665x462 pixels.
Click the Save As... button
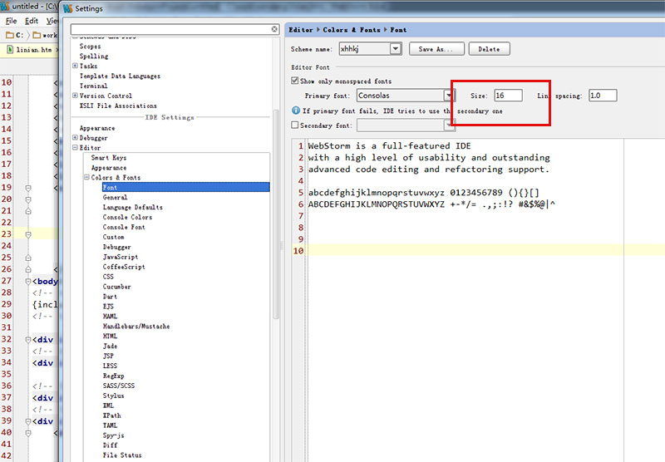click(436, 49)
